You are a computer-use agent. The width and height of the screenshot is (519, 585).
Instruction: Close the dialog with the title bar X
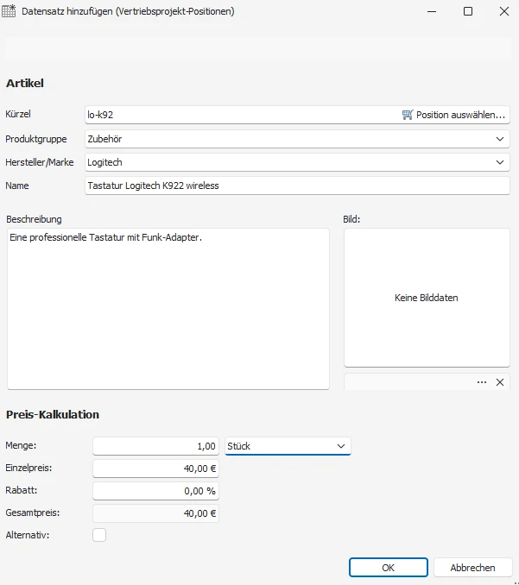pos(504,11)
